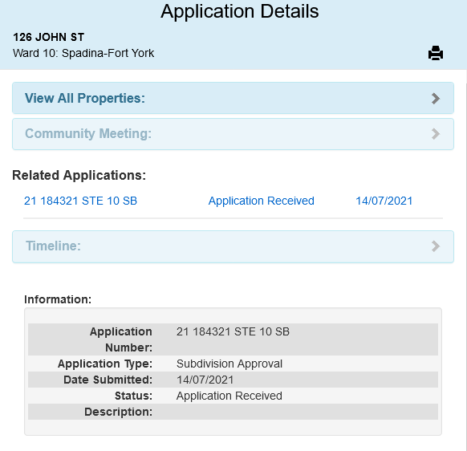Select the Status value Application Received in table
The height and width of the screenshot is (451, 467).
tap(229, 396)
